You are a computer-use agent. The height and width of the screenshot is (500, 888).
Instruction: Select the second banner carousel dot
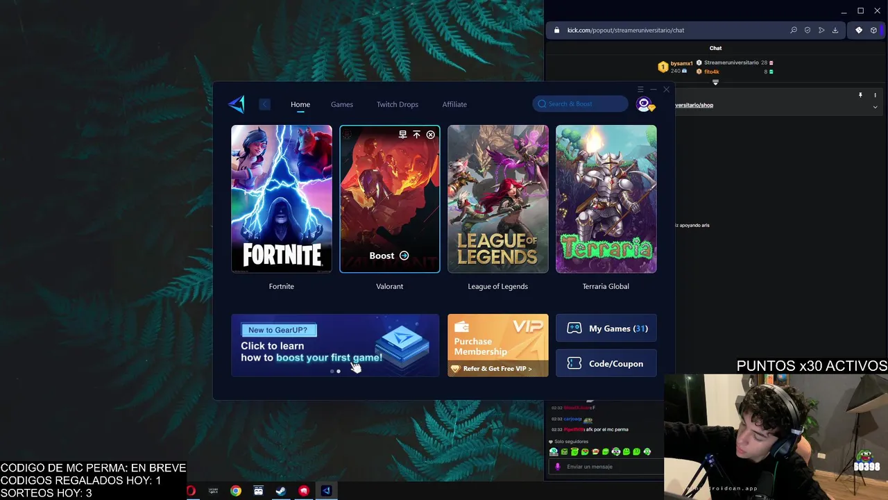pos(339,372)
